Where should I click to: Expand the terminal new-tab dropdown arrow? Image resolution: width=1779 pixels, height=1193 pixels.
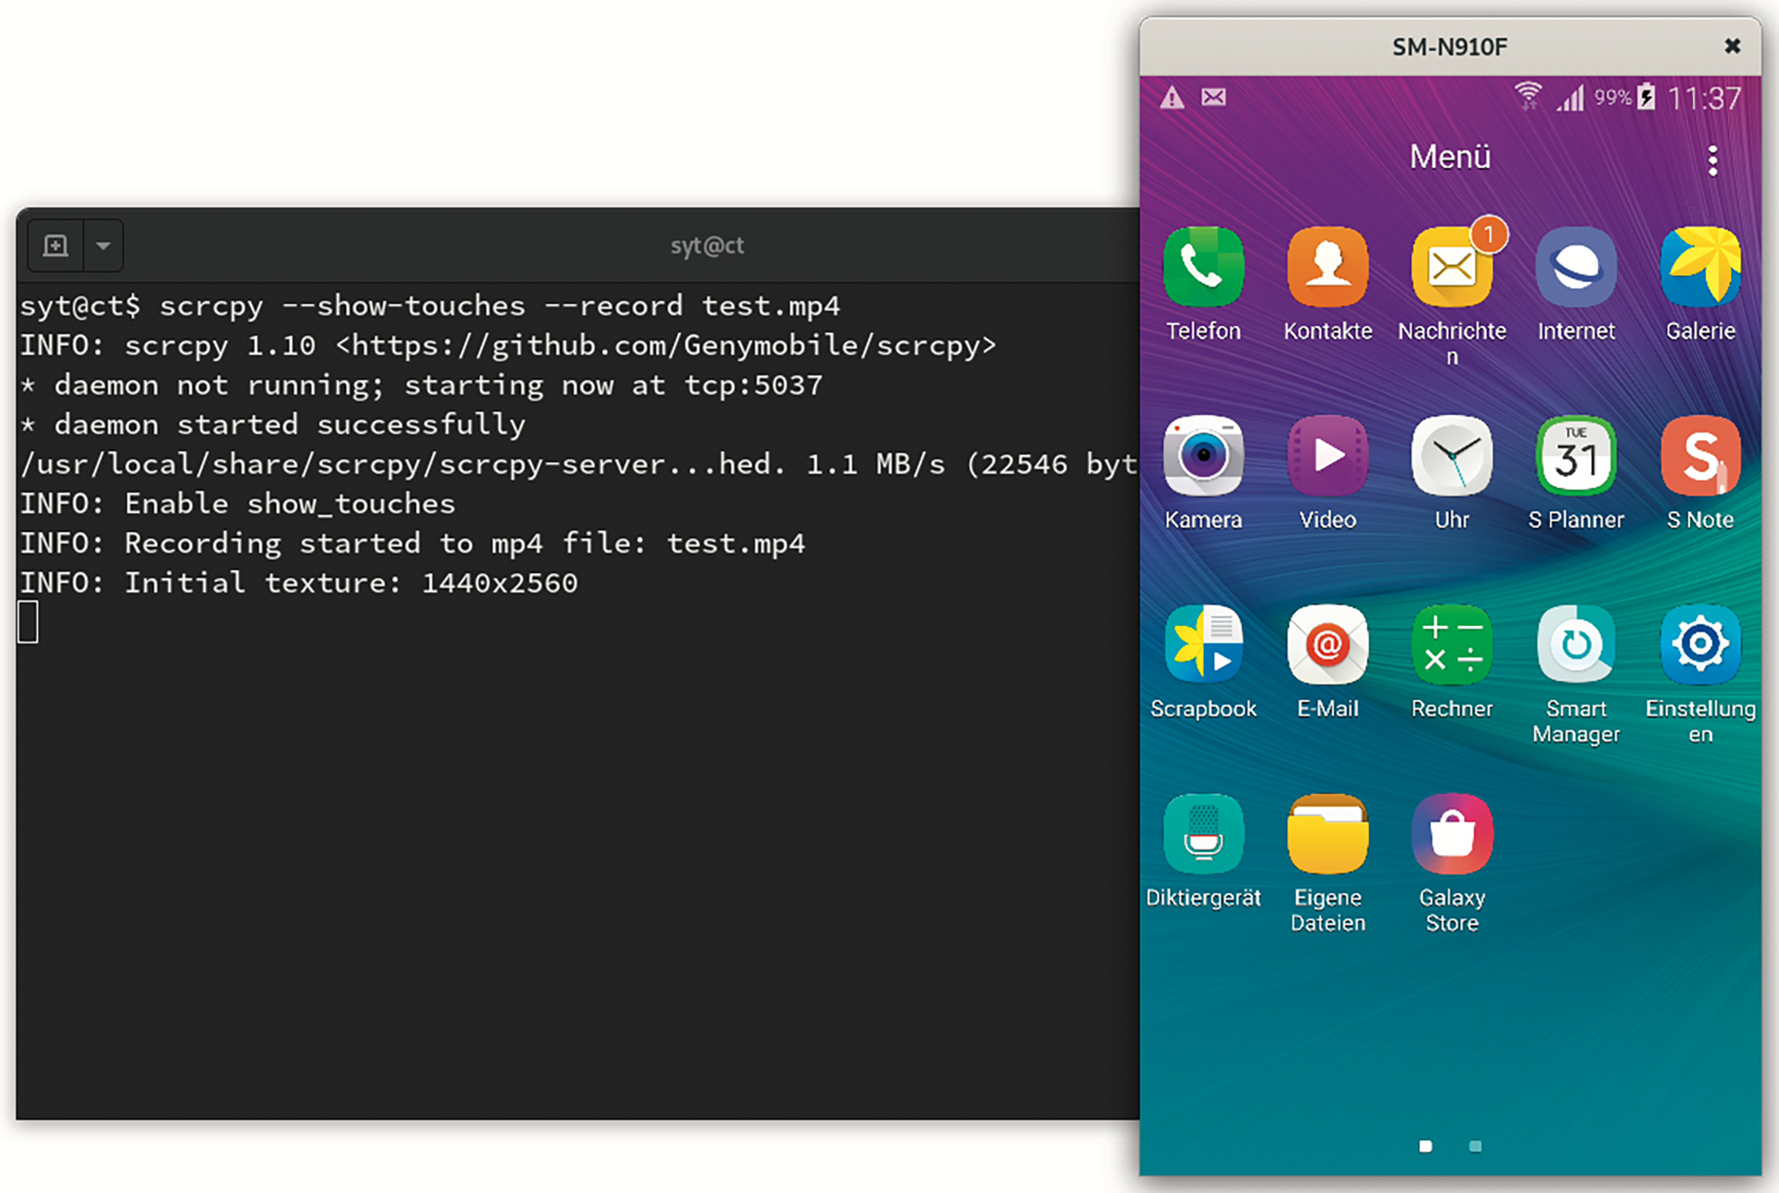tap(103, 246)
